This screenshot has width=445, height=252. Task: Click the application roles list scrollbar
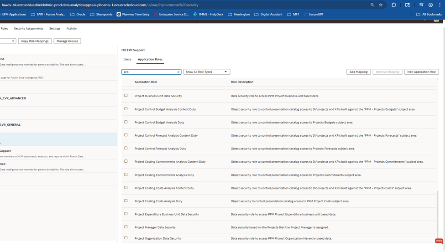point(437,216)
